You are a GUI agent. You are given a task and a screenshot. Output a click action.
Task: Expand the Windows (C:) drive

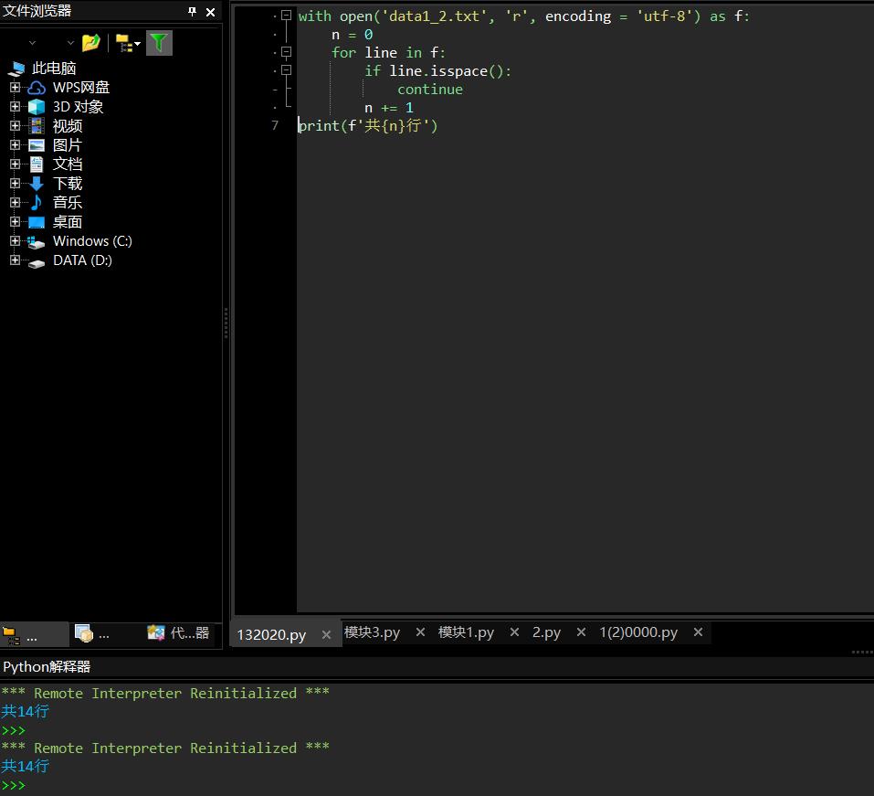pyautogui.click(x=15, y=240)
